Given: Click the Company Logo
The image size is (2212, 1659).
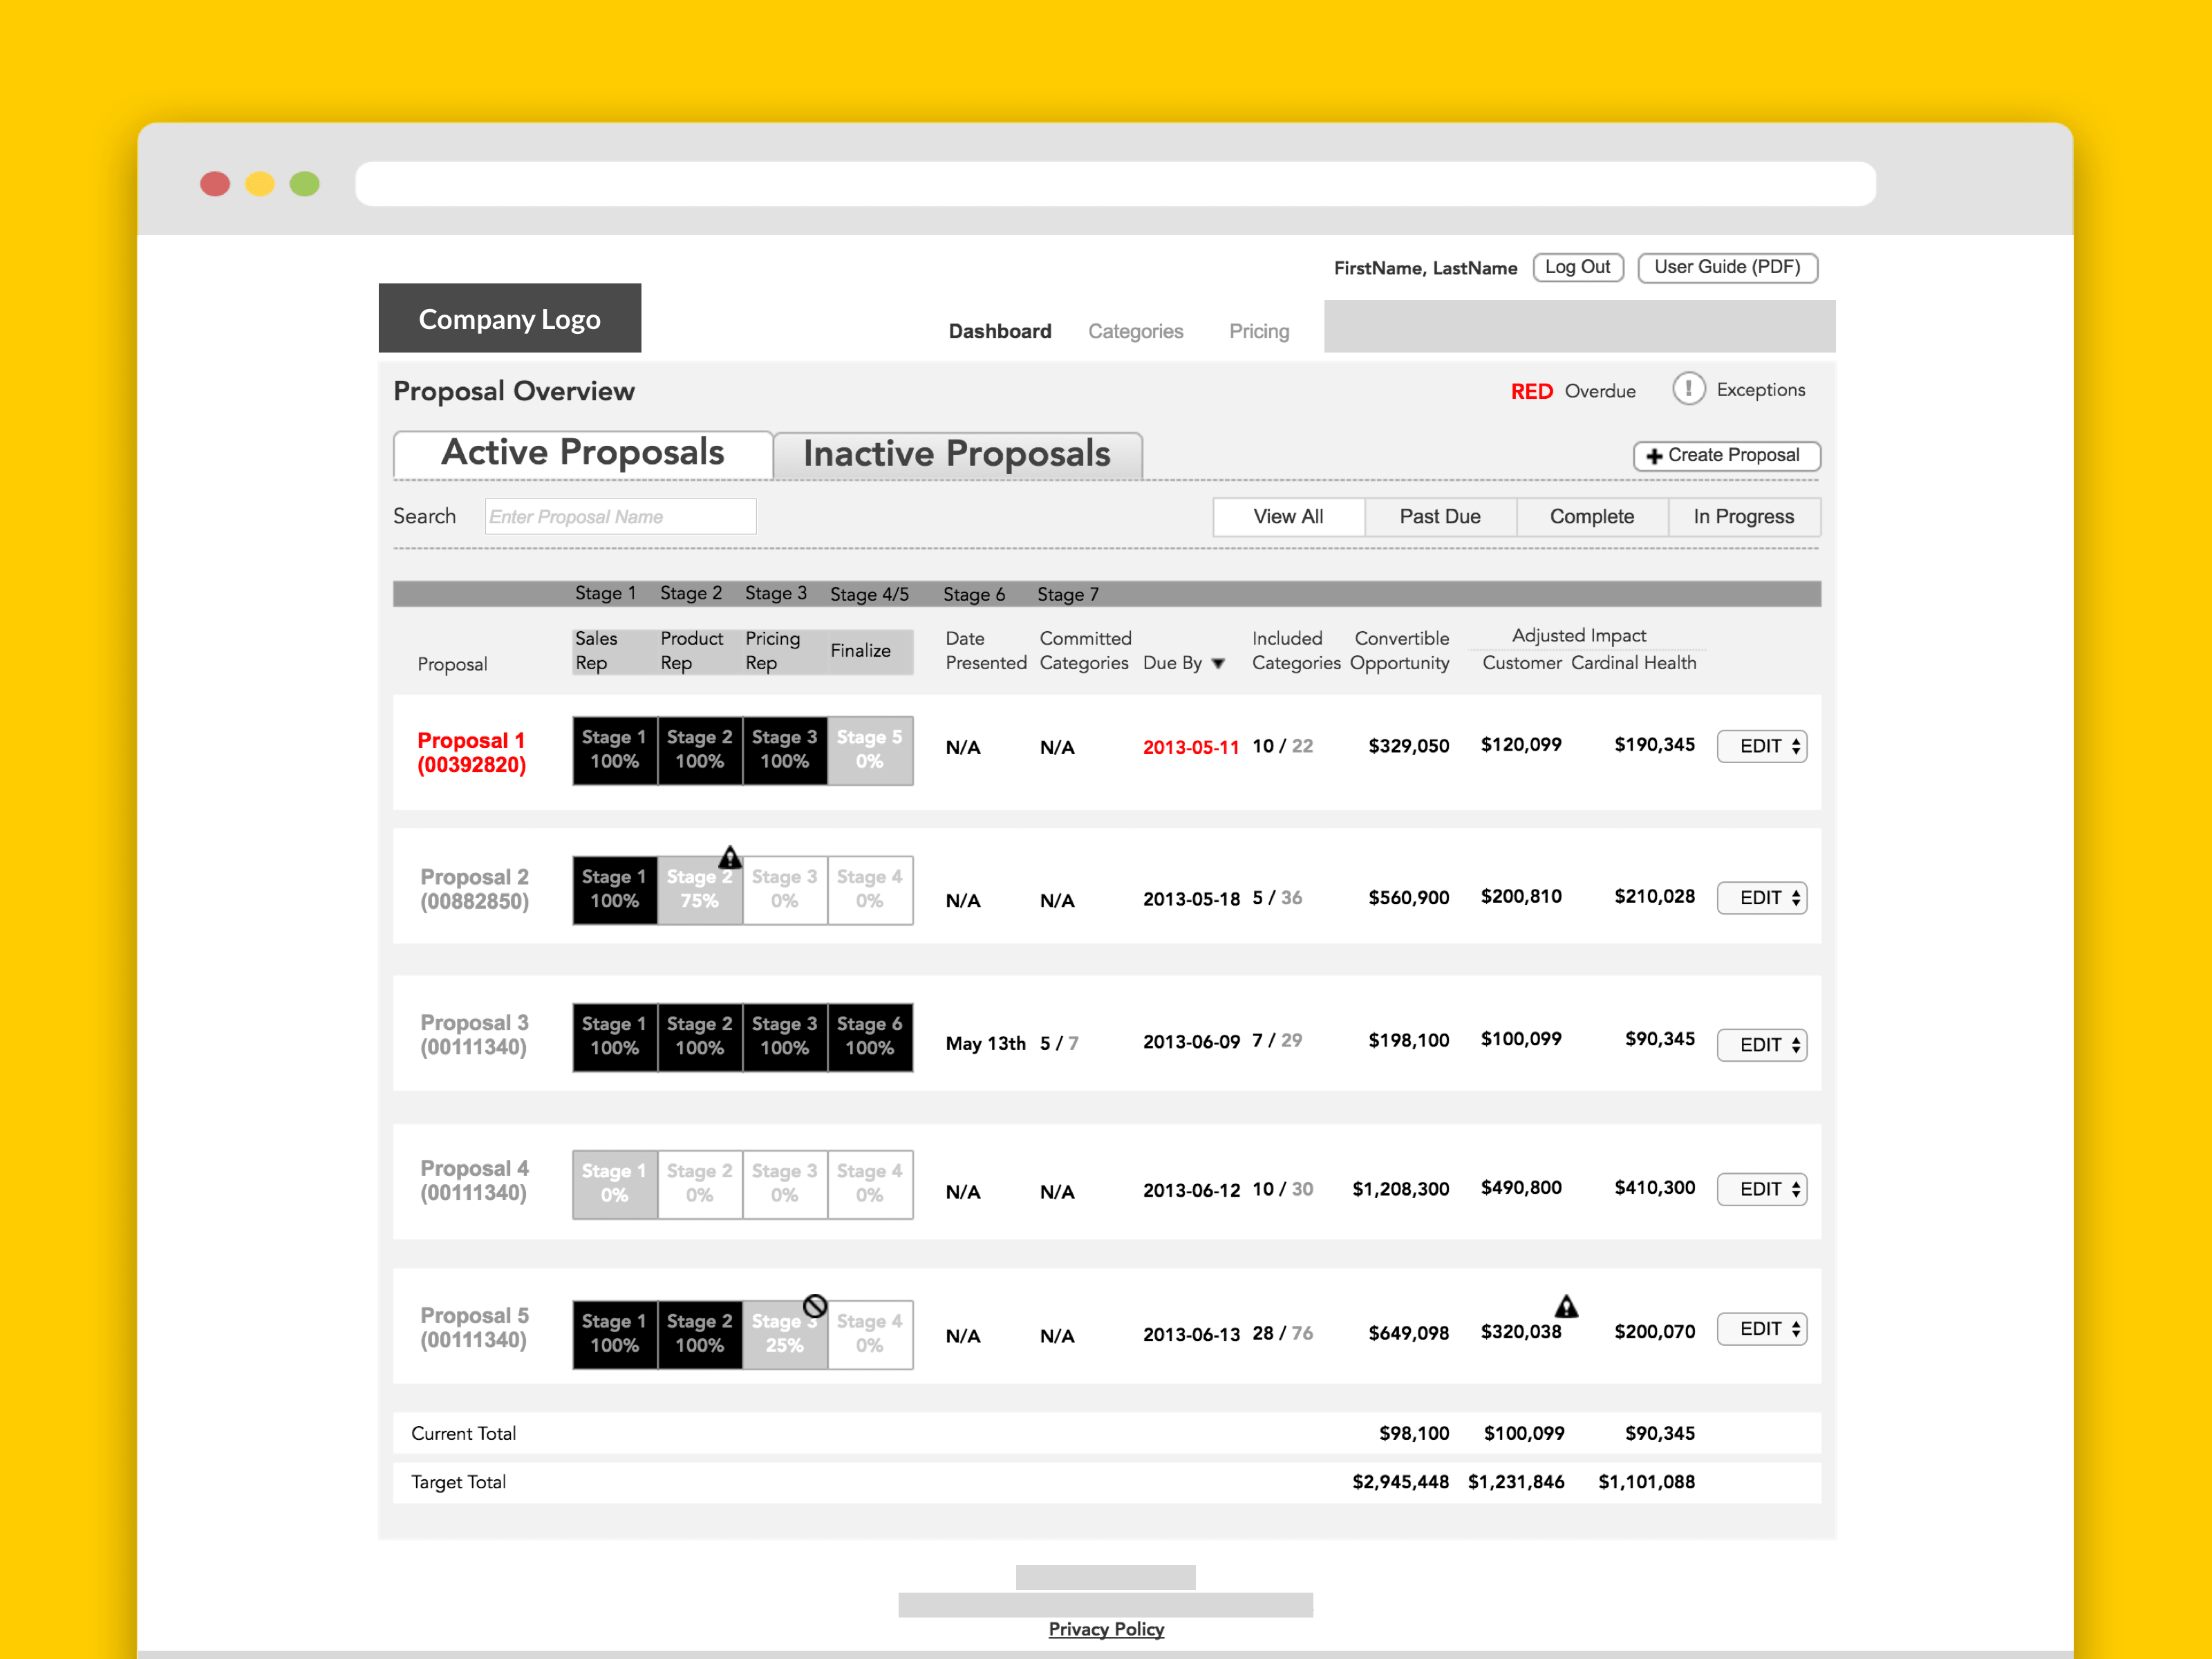Looking at the screenshot, I should pyautogui.click(x=509, y=318).
